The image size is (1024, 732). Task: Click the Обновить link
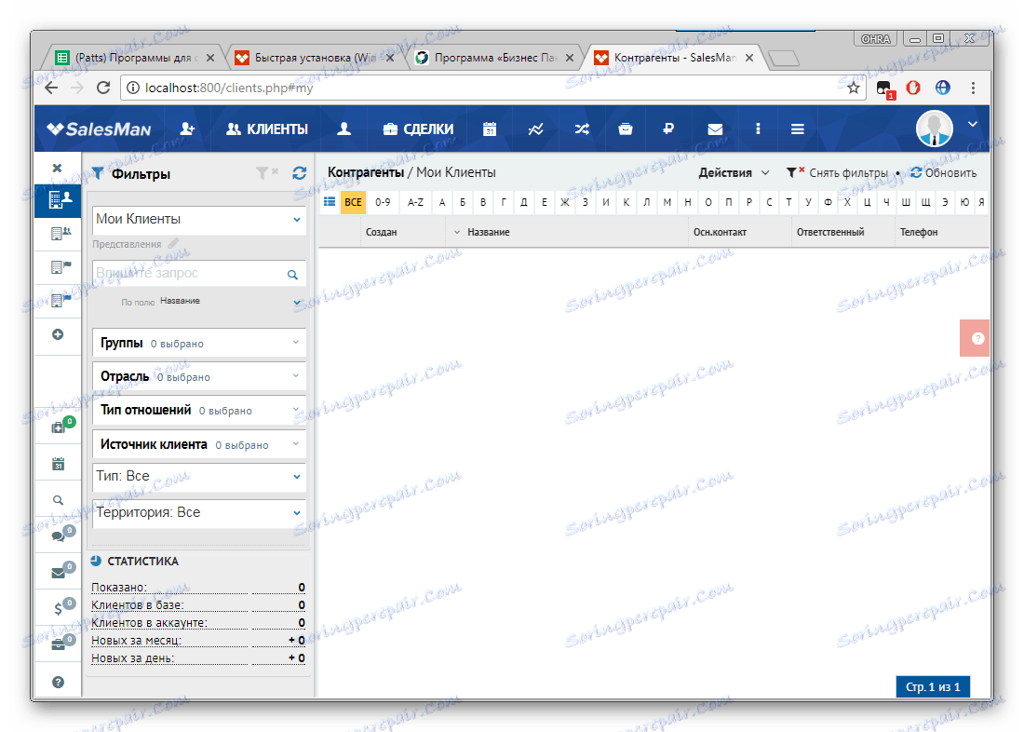[944, 173]
